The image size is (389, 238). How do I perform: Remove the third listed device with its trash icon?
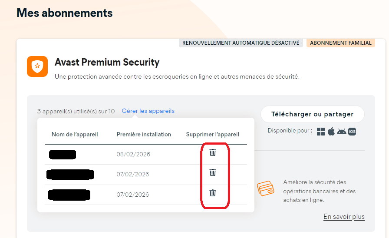coord(213,193)
